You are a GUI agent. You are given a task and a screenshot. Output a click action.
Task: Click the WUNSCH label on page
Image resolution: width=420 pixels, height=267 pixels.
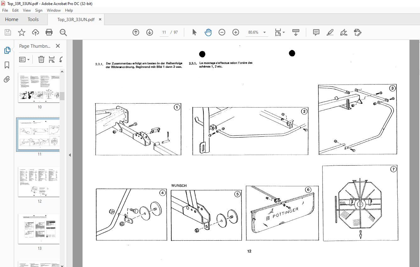click(179, 186)
